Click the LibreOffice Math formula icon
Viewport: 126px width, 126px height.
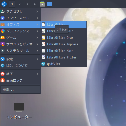pyautogui.click(x=43, y=51)
